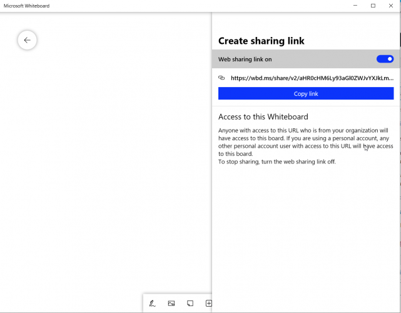Select the inking pen tool
Image resolution: width=401 pixels, height=313 pixels.
pyautogui.click(x=152, y=304)
